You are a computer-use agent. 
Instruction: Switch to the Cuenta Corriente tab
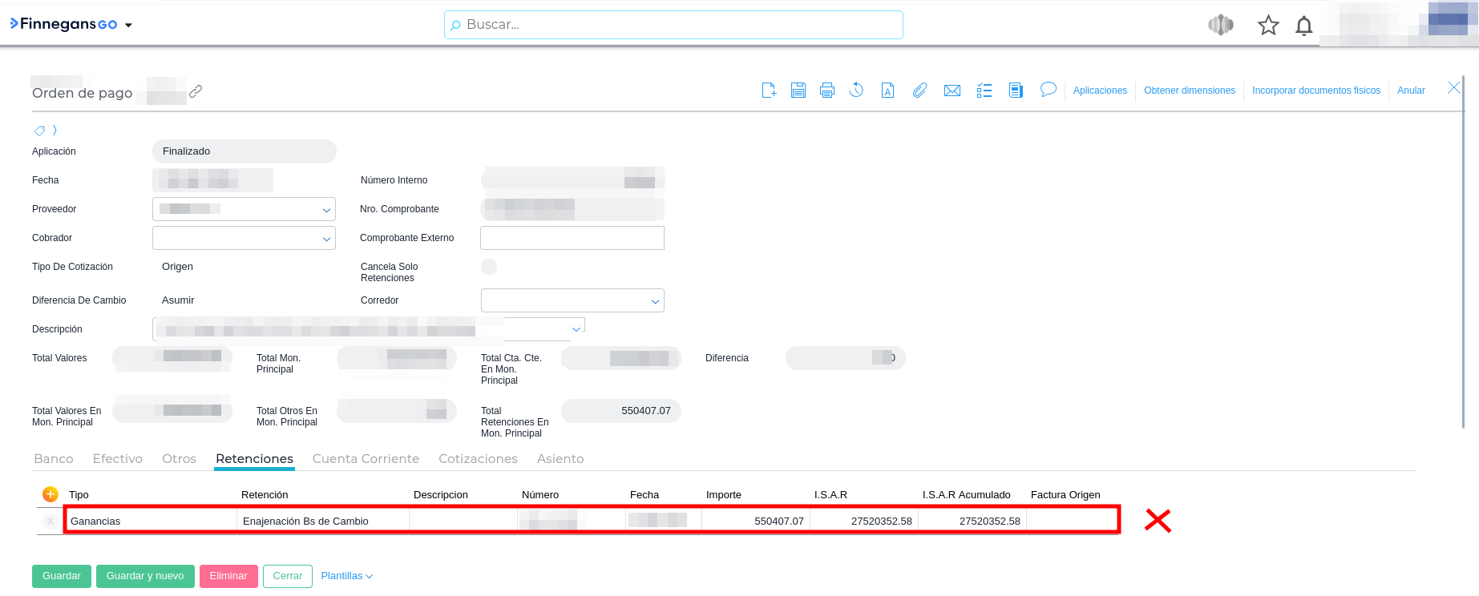pos(366,459)
